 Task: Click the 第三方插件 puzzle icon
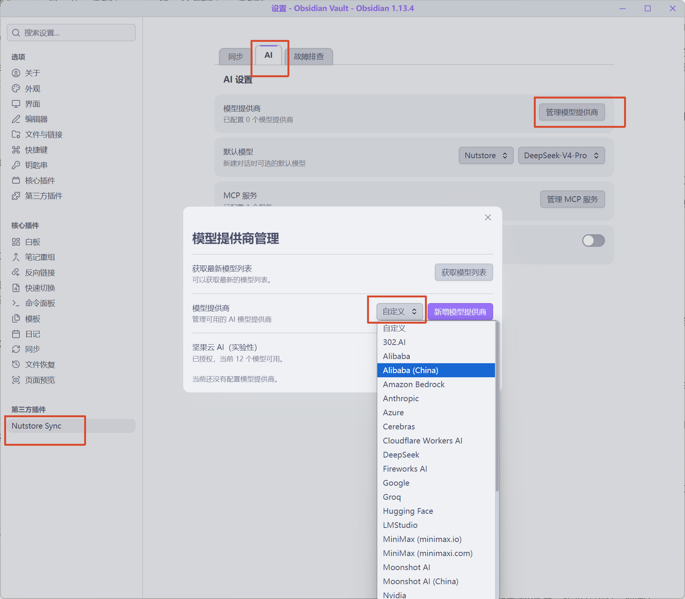point(16,196)
